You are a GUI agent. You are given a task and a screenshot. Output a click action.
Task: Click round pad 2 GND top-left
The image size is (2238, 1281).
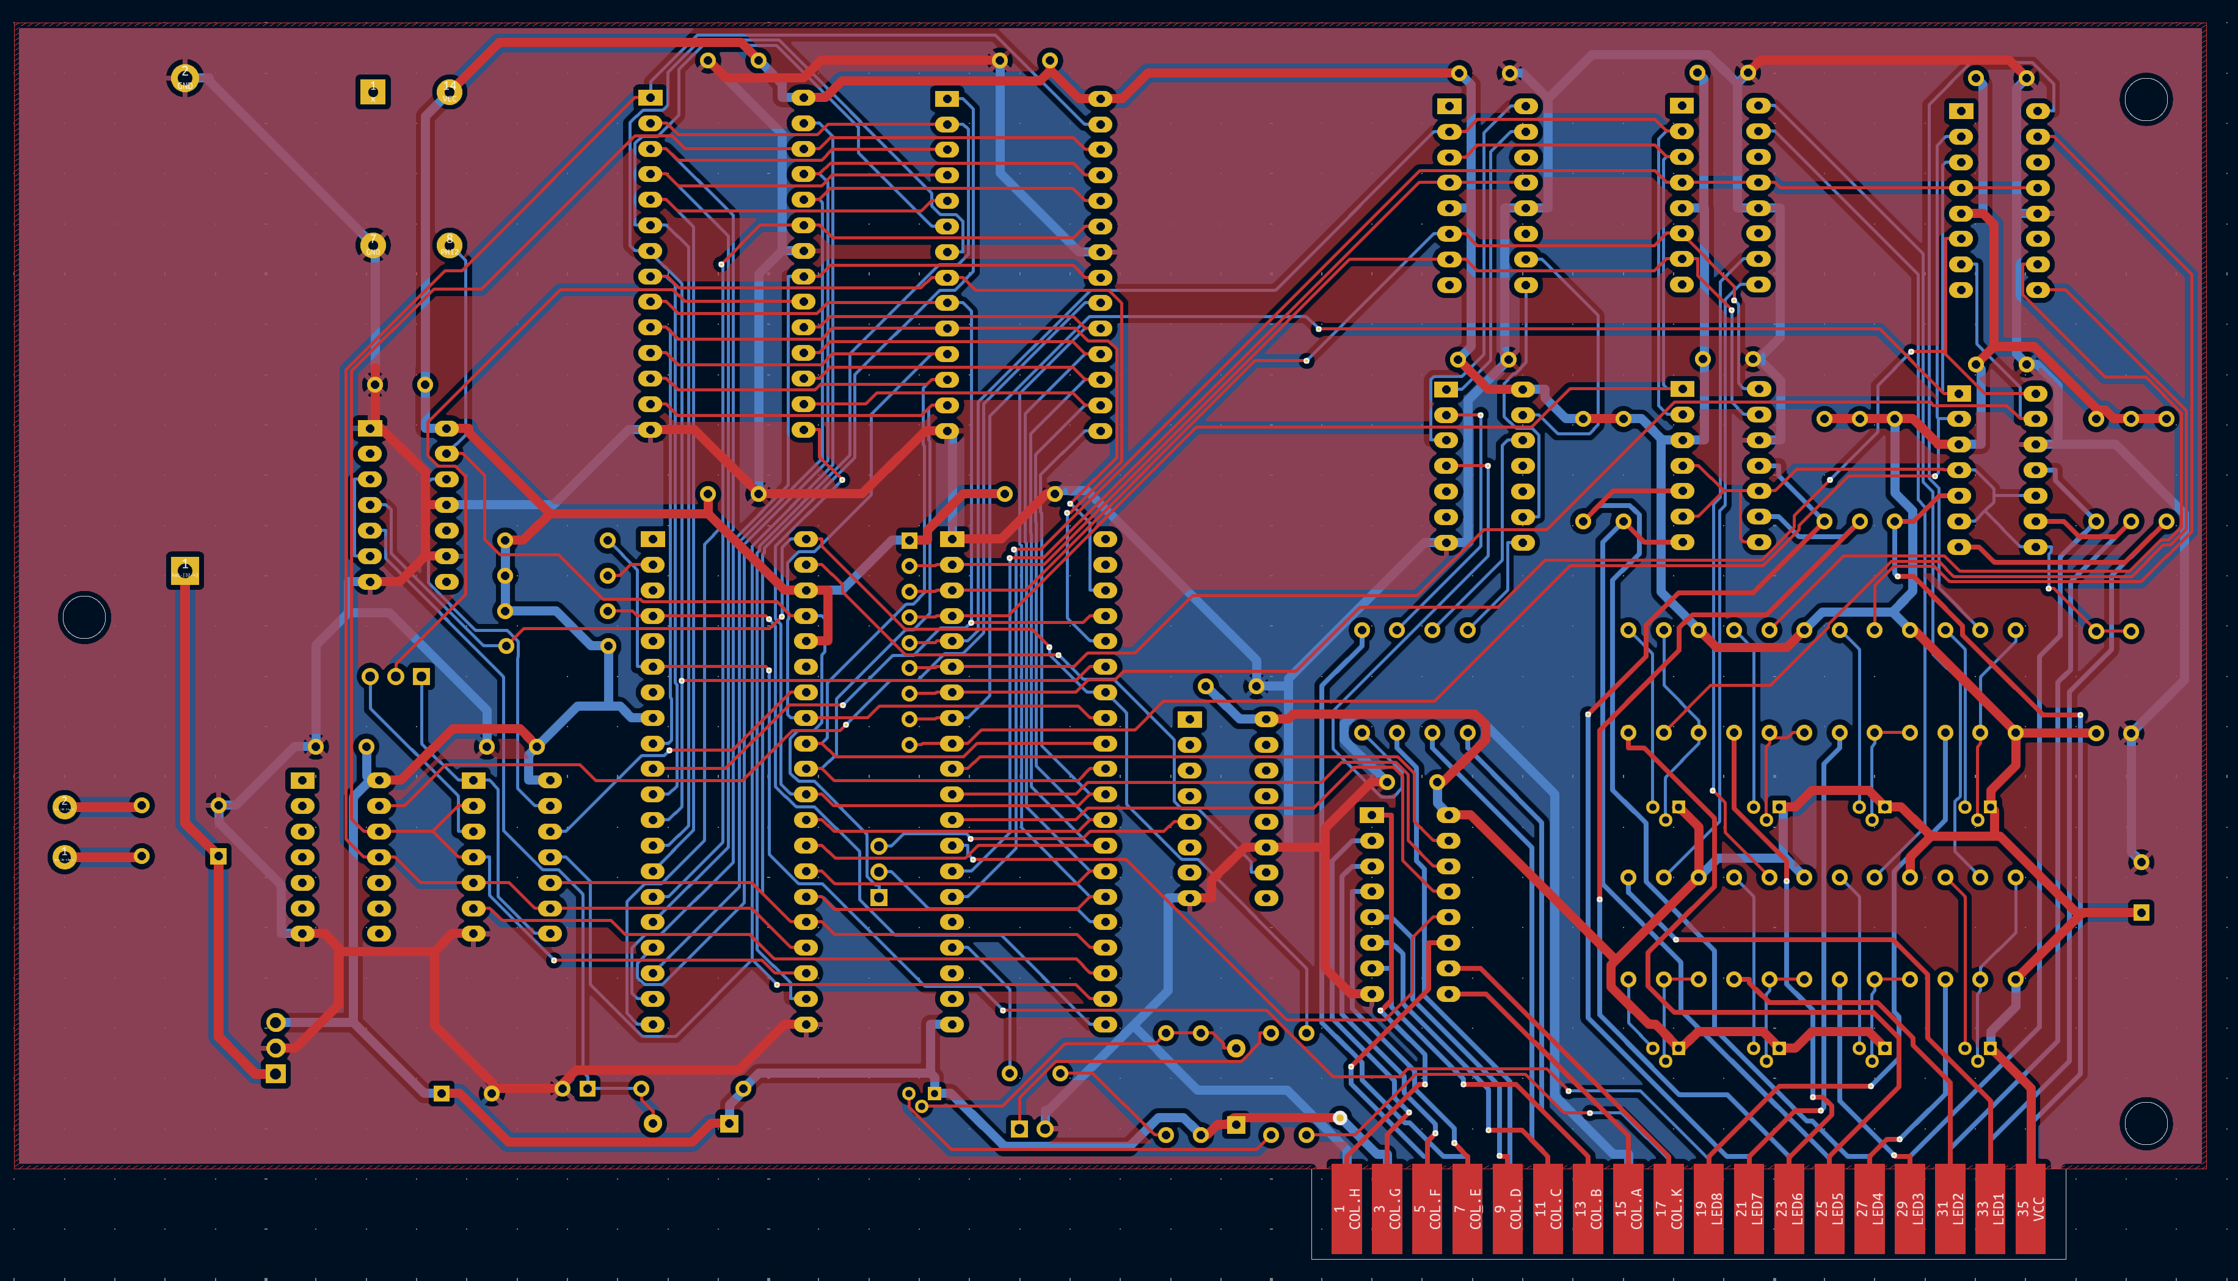coord(185,78)
